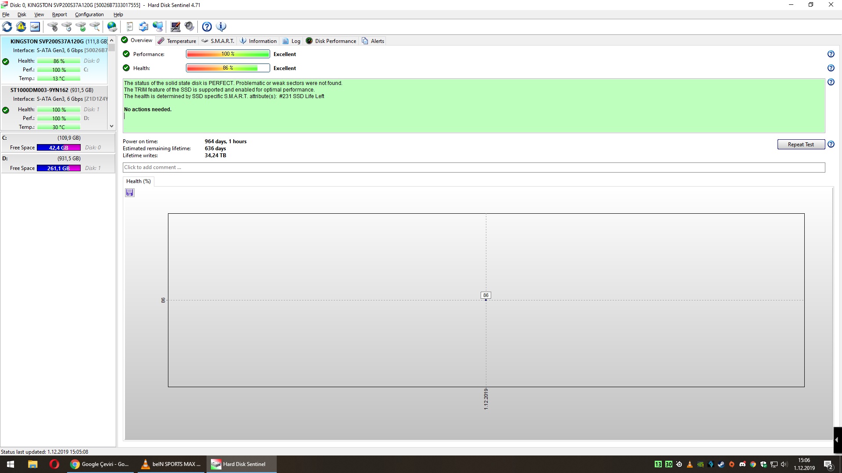The width and height of the screenshot is (842, 473).
Task: Save the health graph with floppy icon
Action: pos(130,193)
